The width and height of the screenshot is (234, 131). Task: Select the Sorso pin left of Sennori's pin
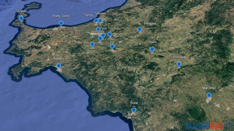pyautogui.click(x=96, y=20)
